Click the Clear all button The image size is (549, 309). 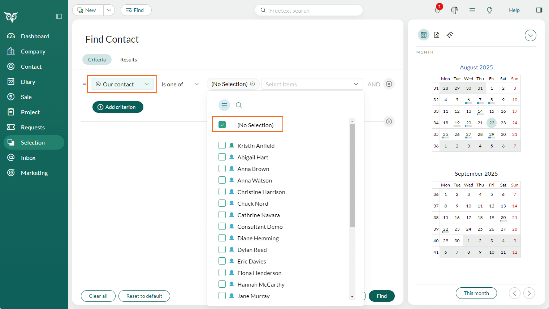[98, 296]
